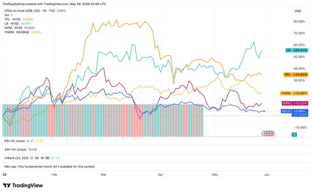
Task: Select the LB +55.51% price label
Action: coord(297,50)
